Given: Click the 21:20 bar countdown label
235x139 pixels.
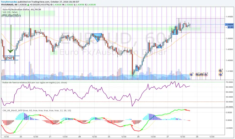Looking at the screenshot, I should (230, 27).
